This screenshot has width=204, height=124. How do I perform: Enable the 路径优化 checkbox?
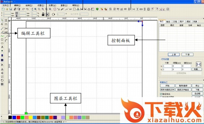161,94
